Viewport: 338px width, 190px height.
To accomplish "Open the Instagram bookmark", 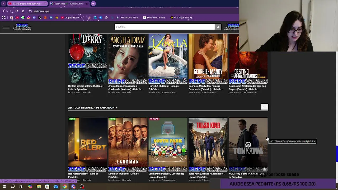I will pos(29,18).
